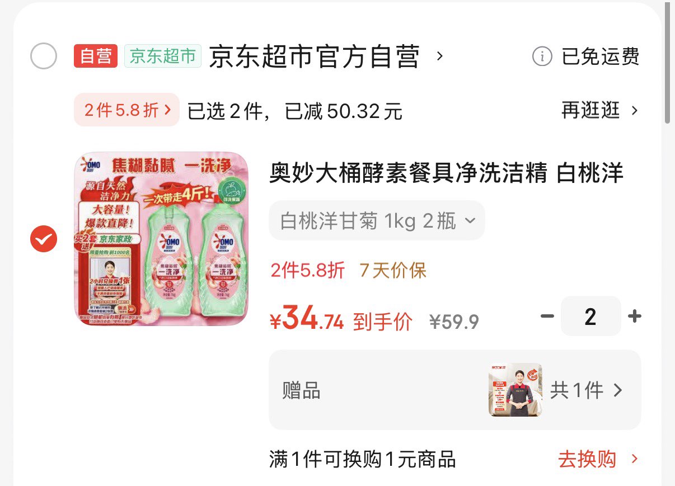Click the 京东超市 green tag

(x=163, y=56)
